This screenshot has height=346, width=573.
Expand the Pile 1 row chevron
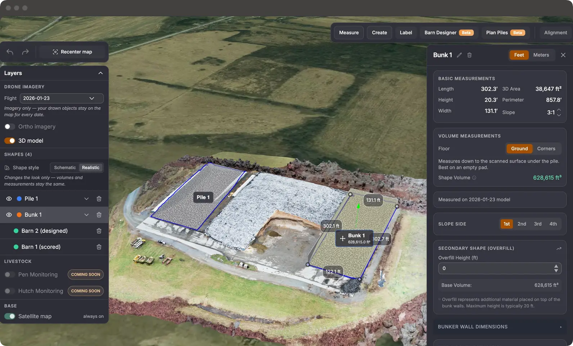(86, 199)
